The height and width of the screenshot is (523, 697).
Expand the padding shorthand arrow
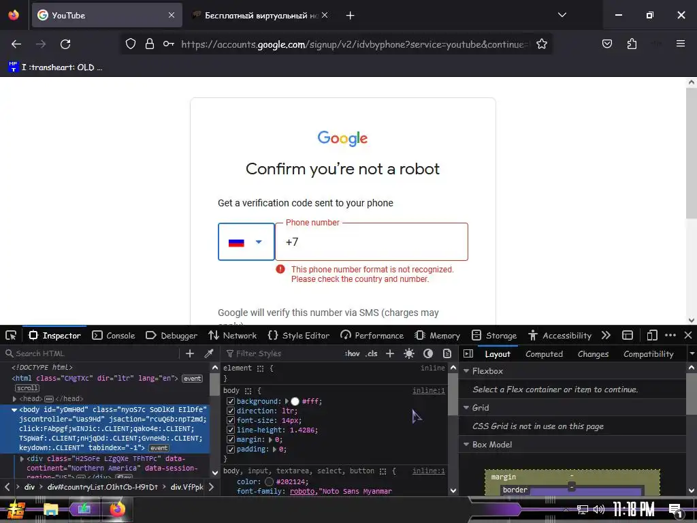(x=274, y=449)
